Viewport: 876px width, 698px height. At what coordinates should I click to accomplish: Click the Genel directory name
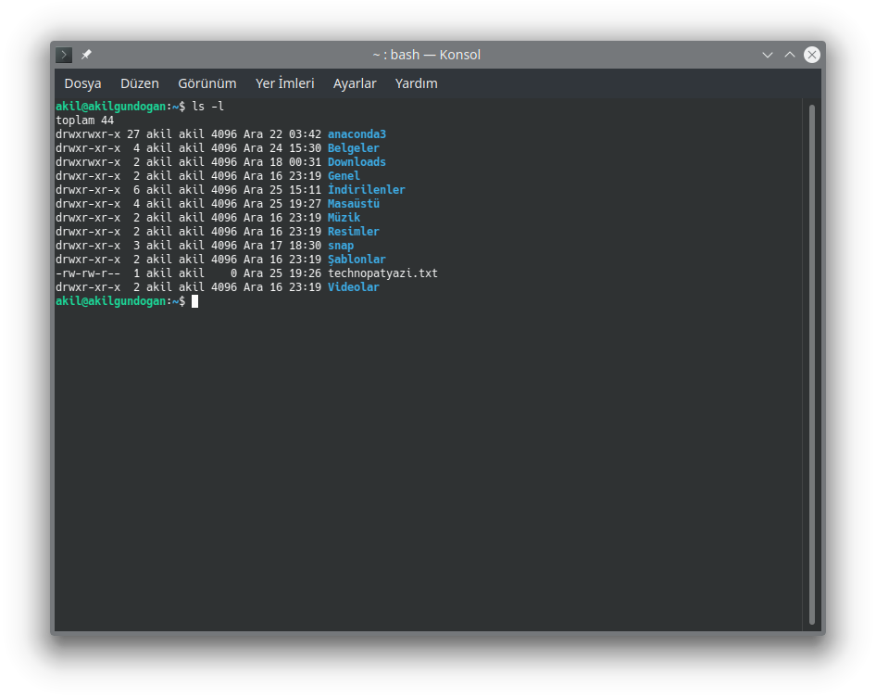344,176
